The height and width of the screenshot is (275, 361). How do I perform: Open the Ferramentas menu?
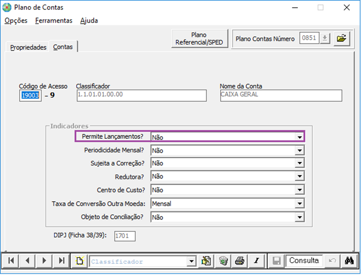(54, 21)
